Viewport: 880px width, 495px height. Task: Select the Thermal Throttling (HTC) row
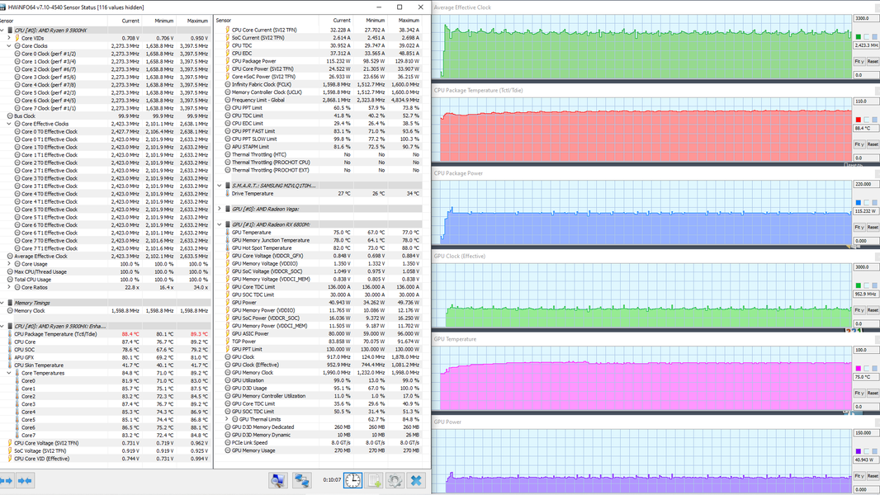point(319,155)
